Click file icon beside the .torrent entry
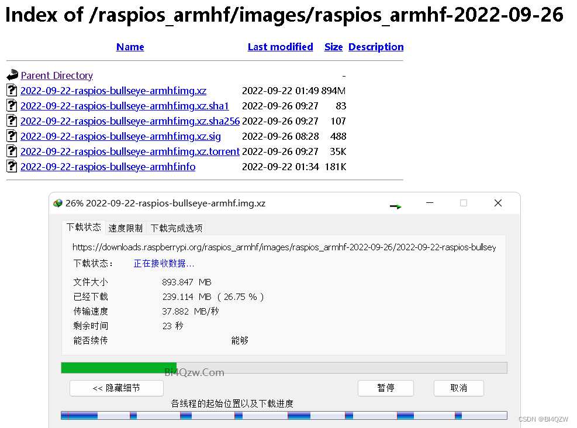Screen dimensions: 577x428 (12, 151)
